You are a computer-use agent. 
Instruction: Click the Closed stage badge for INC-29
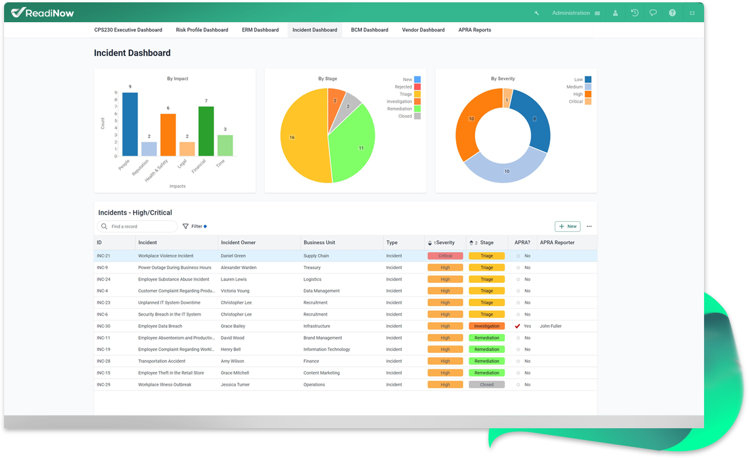(x=487, y=384)
